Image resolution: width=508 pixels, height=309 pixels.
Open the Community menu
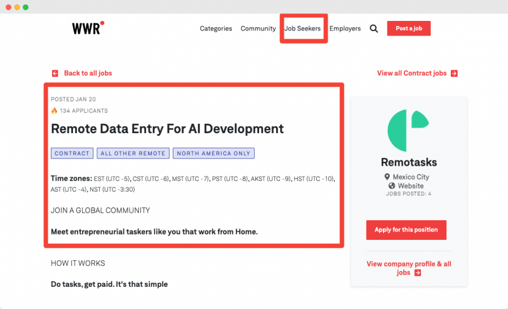tap(258, 29)
